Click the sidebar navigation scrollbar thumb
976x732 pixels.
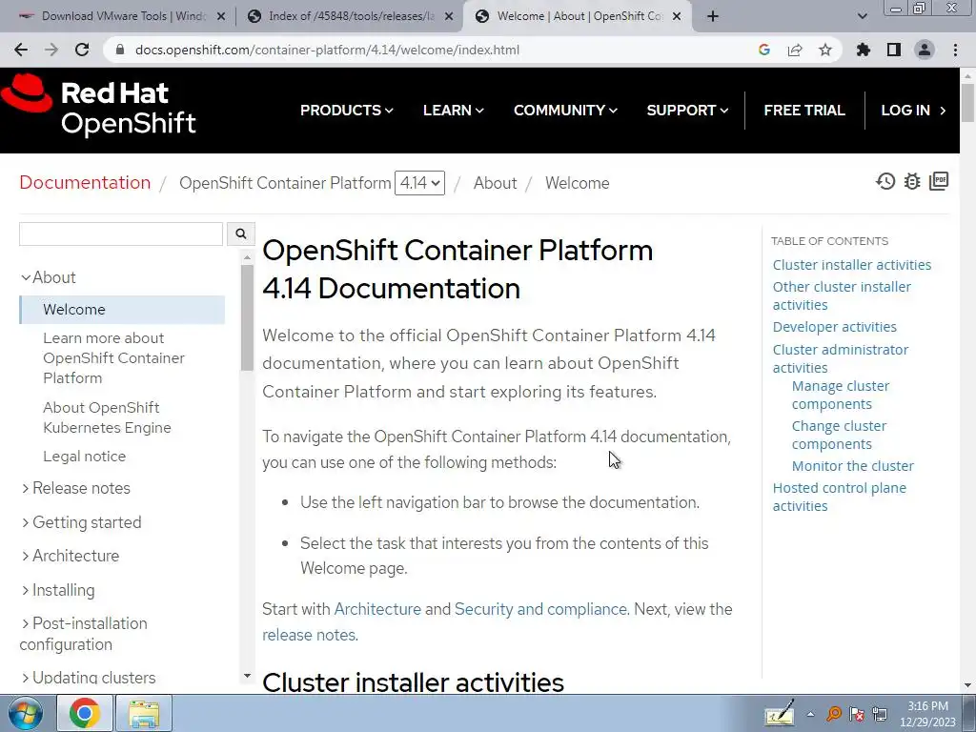click(247, 317)
